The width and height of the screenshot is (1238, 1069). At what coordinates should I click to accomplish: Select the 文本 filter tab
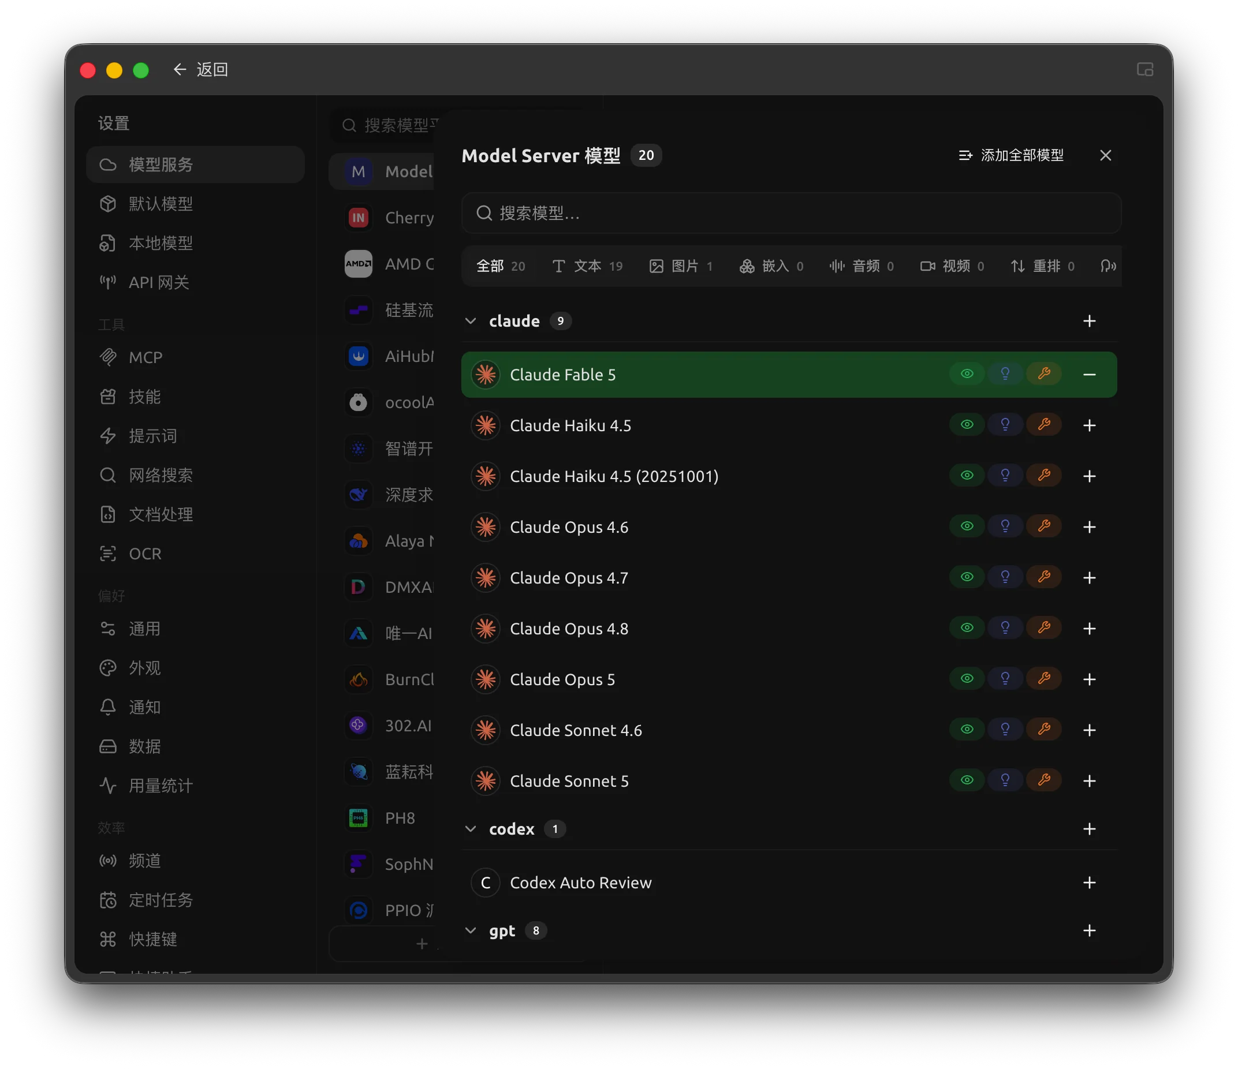pos(587,266)
